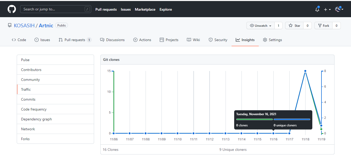Open Commits in Insights sidebar
This screenshot has height=162, width=351.
point(55,99)
